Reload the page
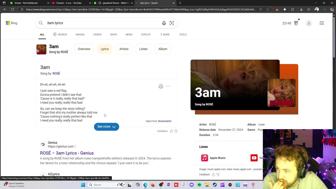This screenshot has width=336, height=189. [12, 9]
